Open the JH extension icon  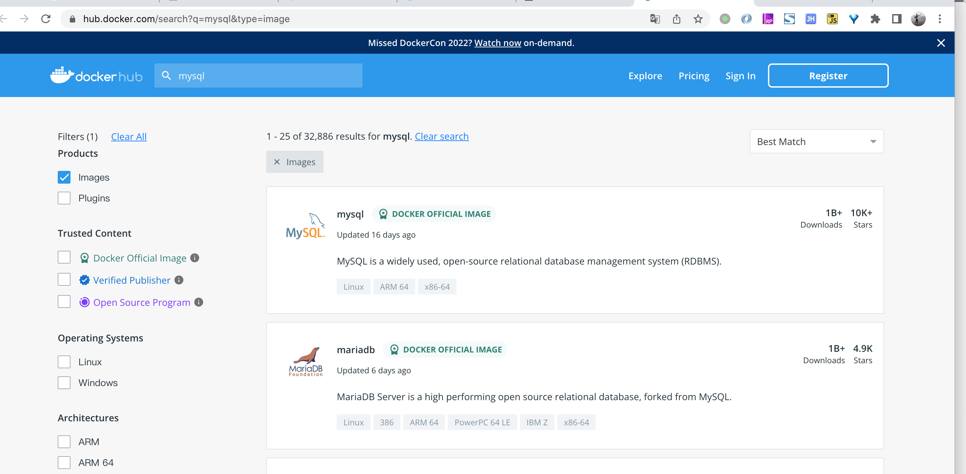[x=811, y=19]
